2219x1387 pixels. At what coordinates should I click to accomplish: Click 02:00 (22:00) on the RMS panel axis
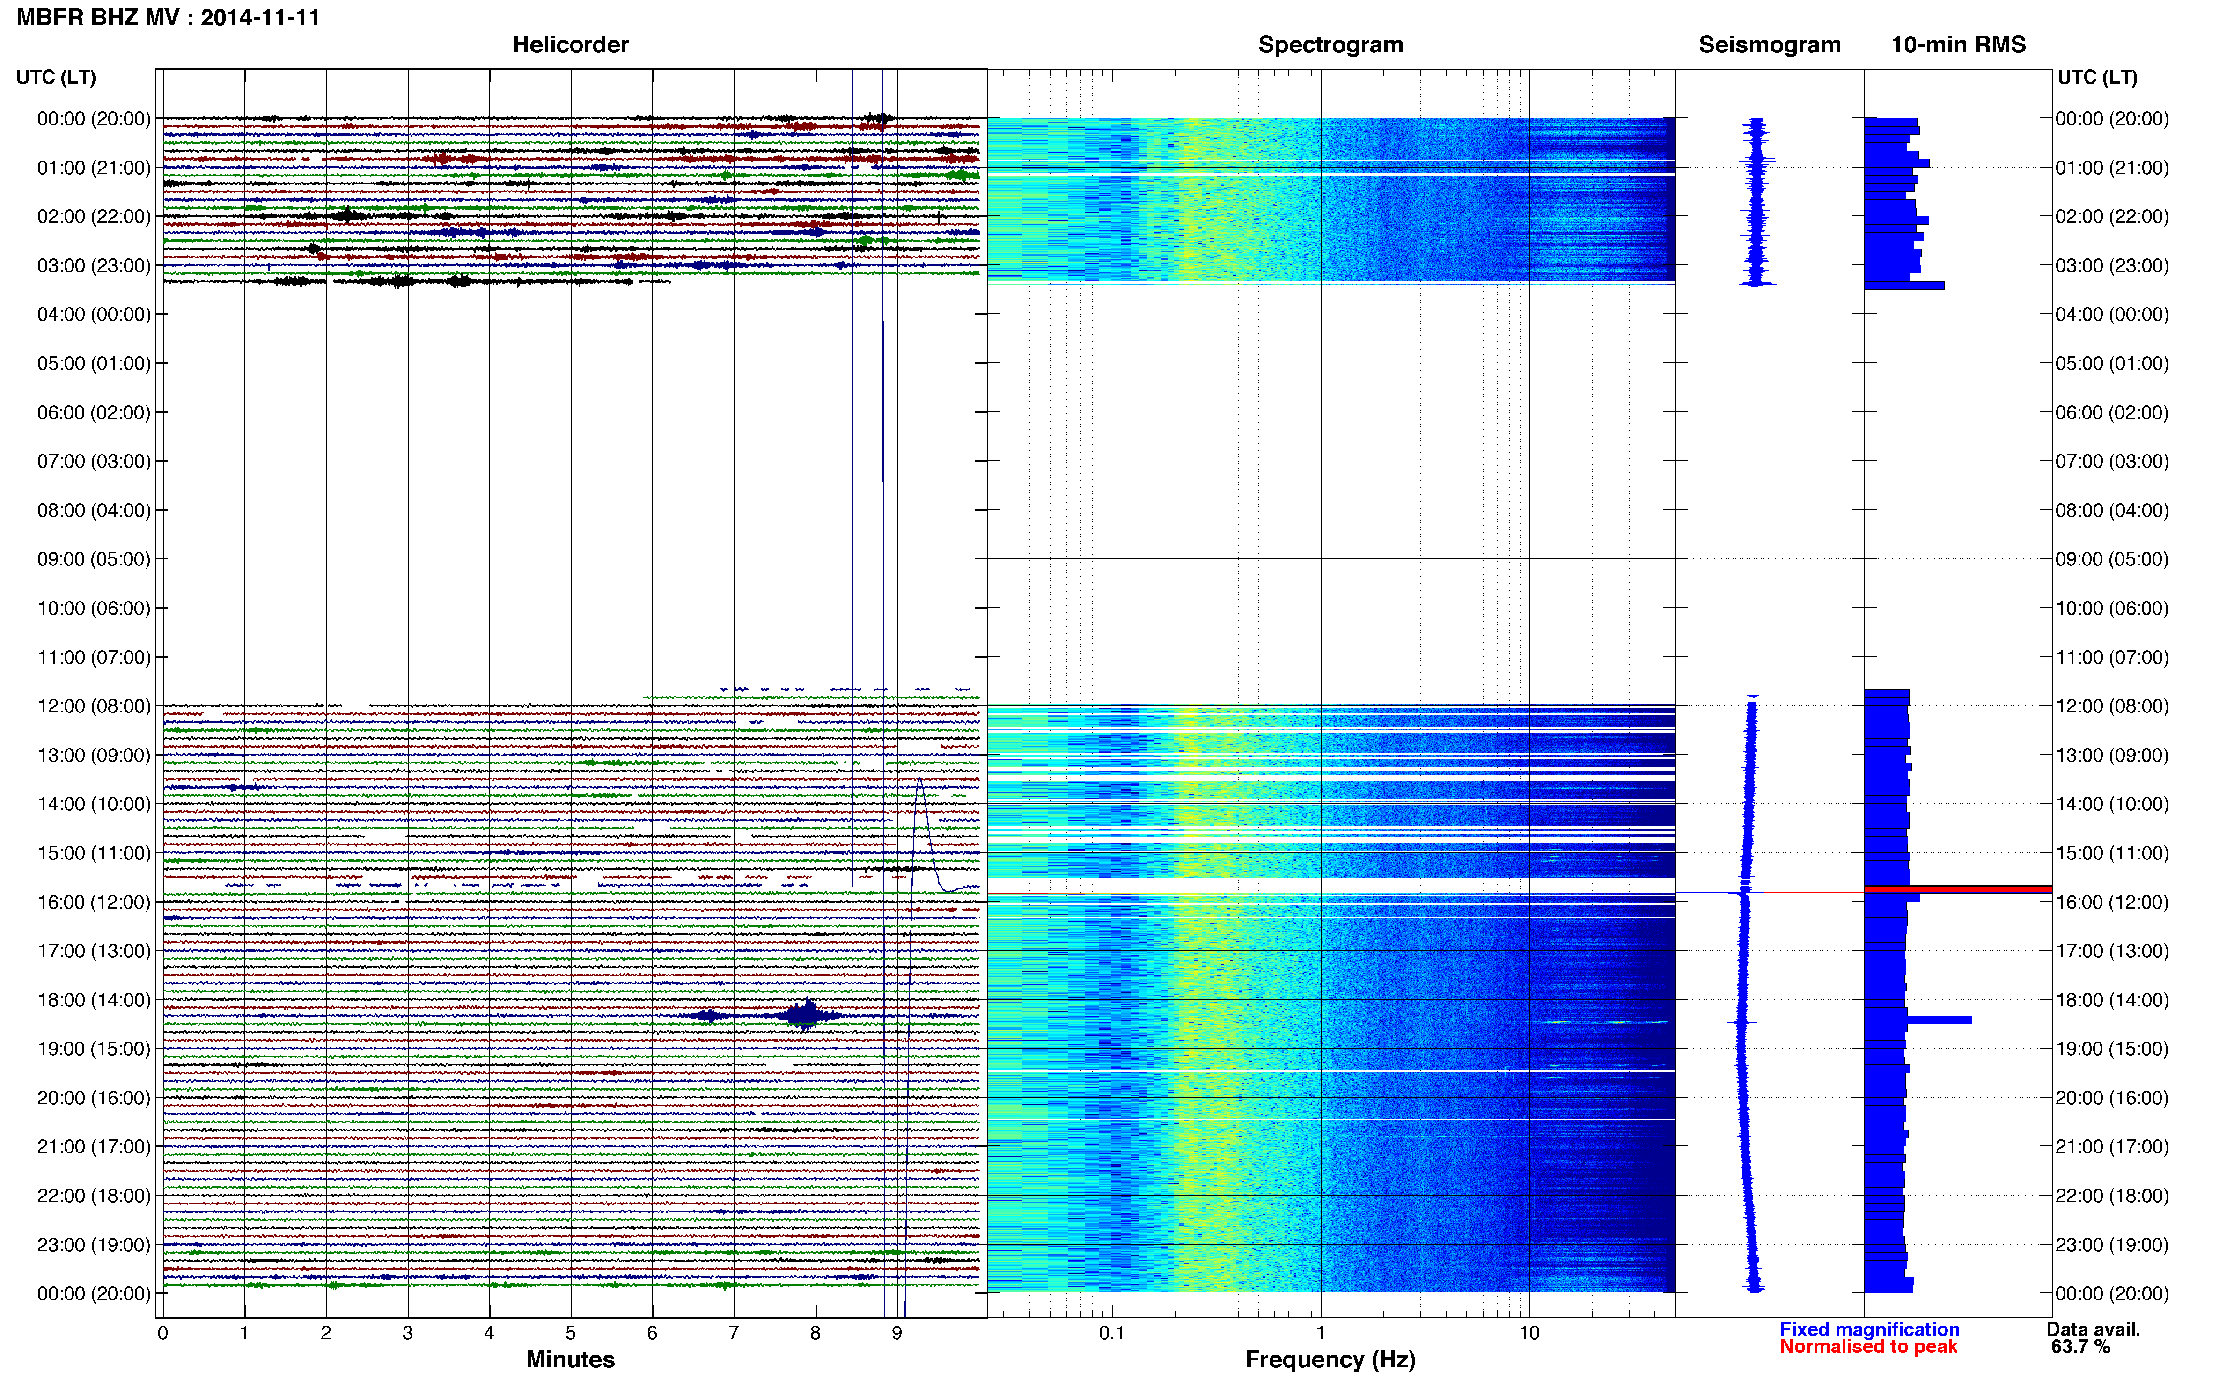(2112, 216)
